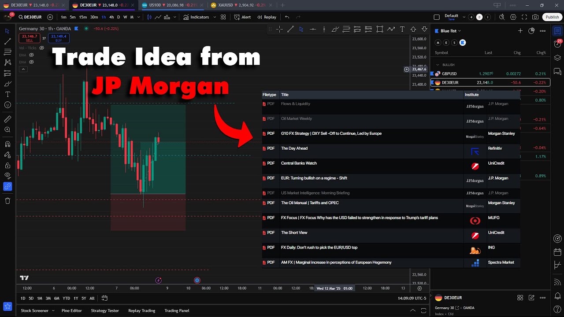Select arrow up mark in floating toolbar
The width and height of the screenshot is (564, 317).
click(413, 29)
